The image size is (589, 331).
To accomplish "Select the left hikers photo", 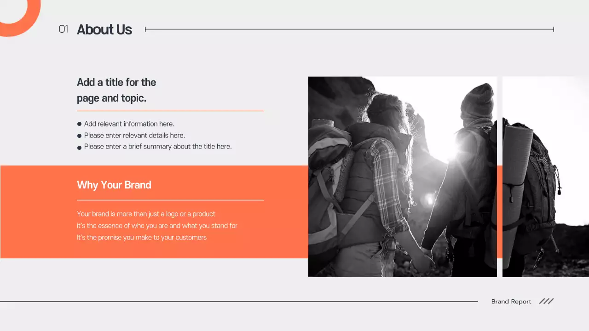I will (x=402, y=177).
